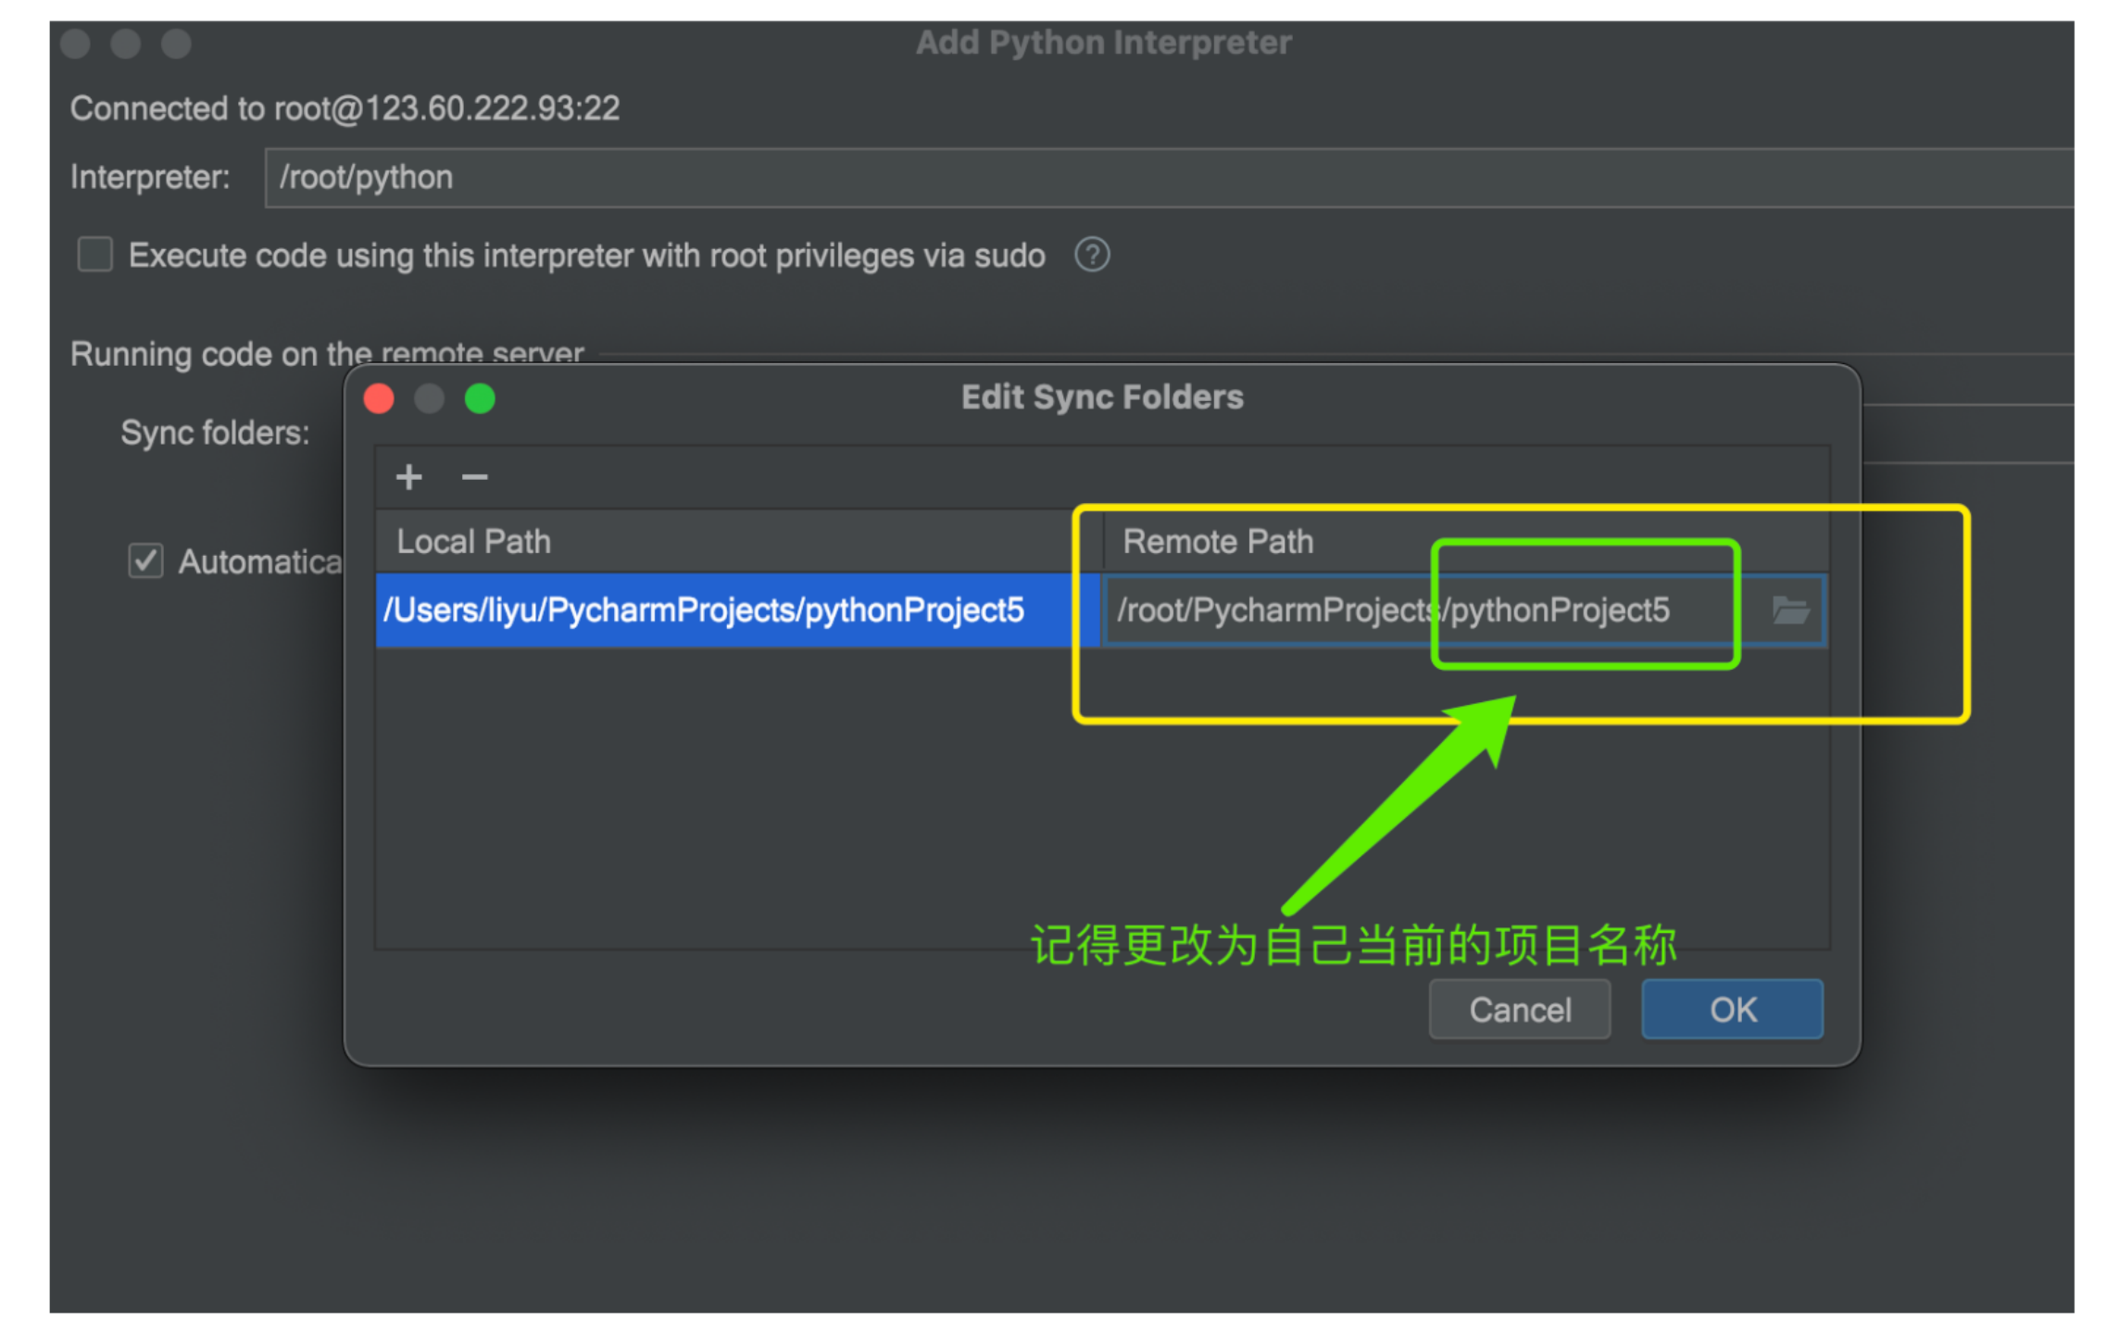Screen dimensions: 2119x1334
Task: Click the plus icon to add mapping
Action: coord(408,477)
